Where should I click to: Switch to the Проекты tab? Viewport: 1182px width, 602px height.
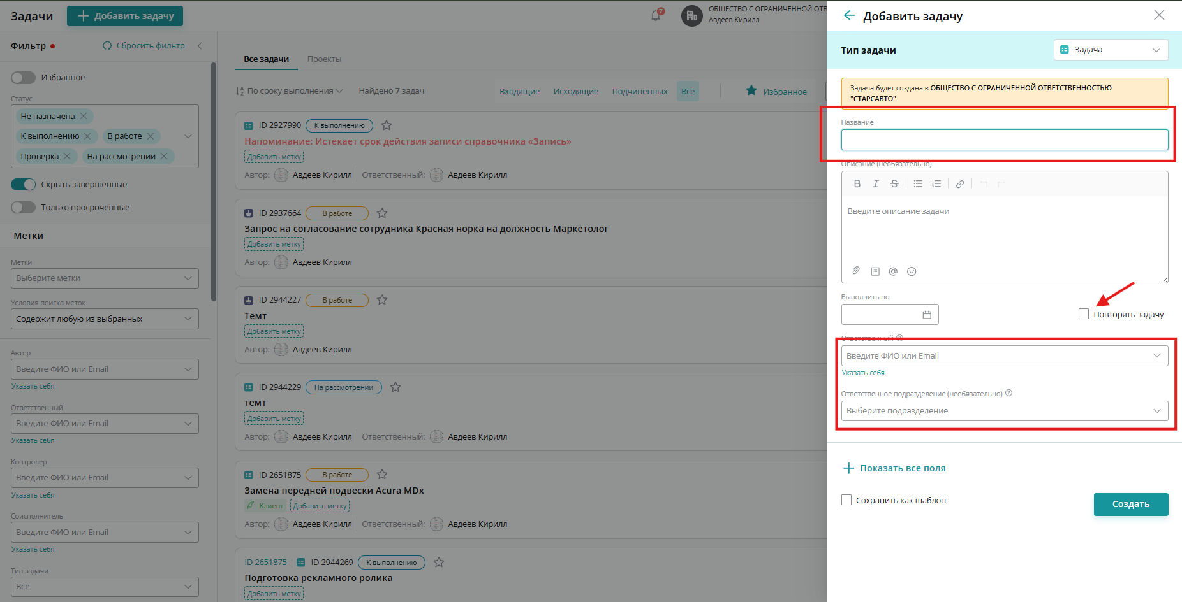(x=324, y=59)
